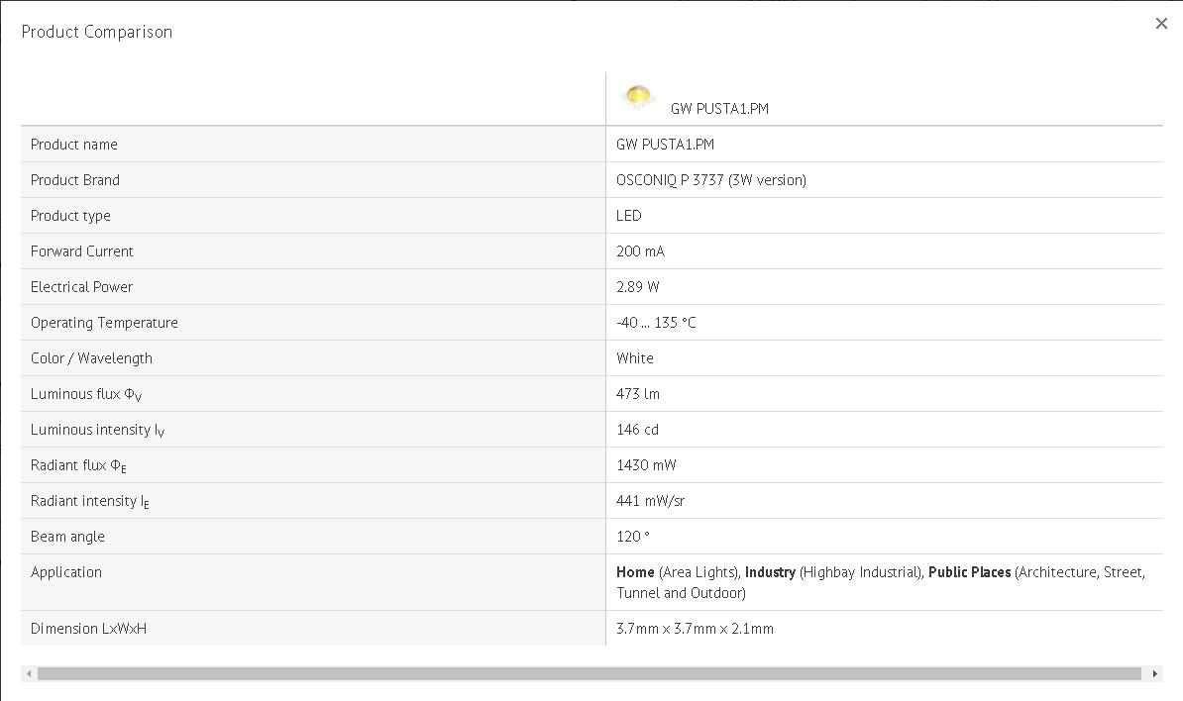Click the 'Radiant flux' row label

pos(78,465)
